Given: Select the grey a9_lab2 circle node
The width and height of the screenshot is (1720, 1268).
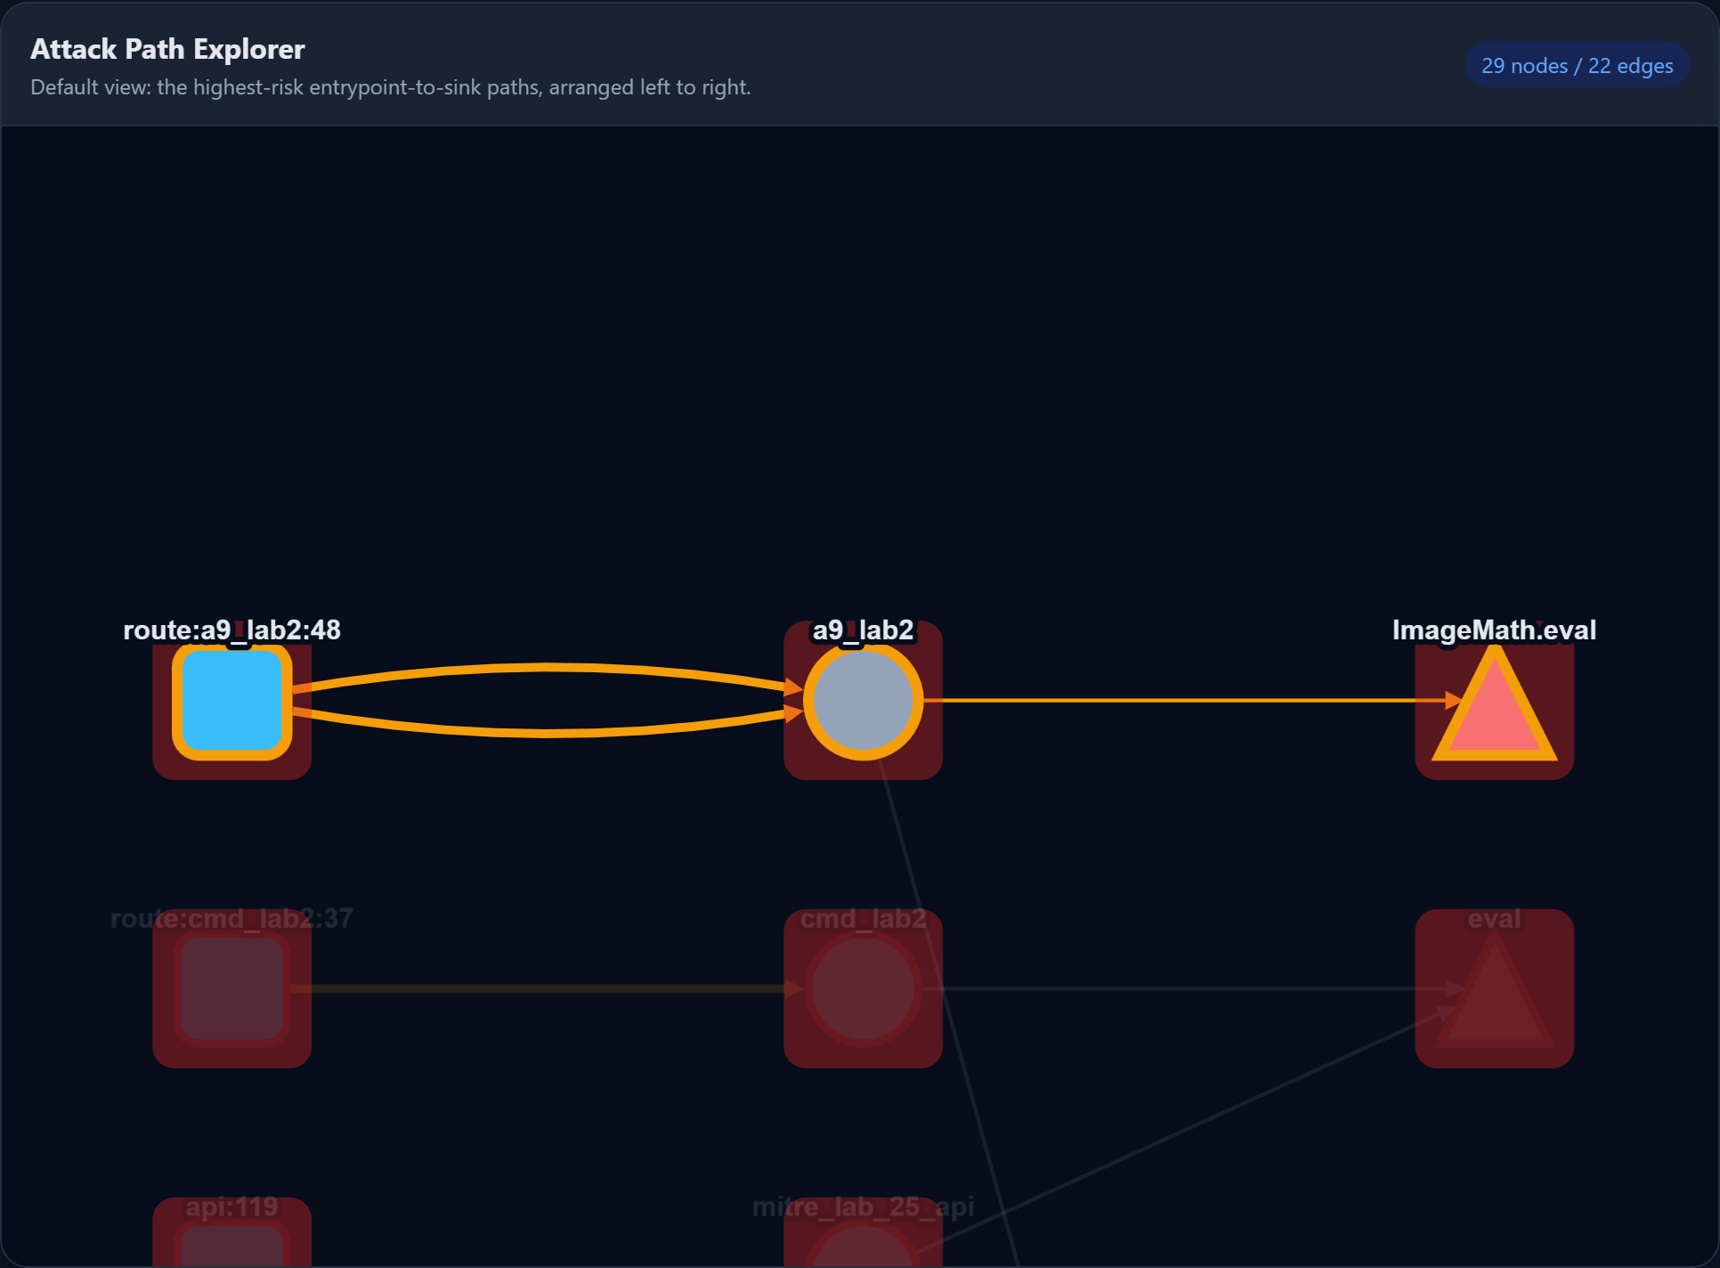Looking at the screenshot, I should (863, 701).
